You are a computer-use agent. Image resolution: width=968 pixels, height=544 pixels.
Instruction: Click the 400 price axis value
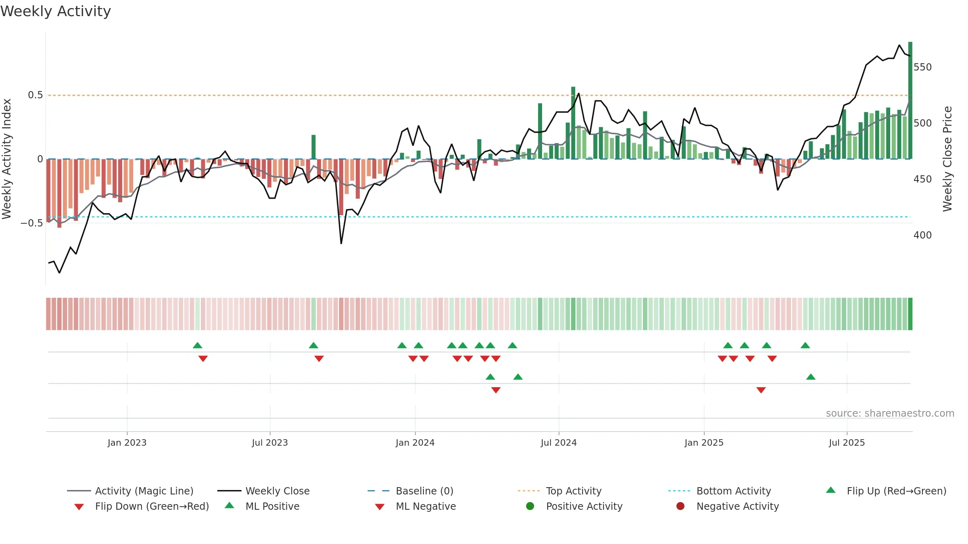click(x=922, y=235)
